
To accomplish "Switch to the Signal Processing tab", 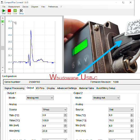I will [x=14, y=88].
